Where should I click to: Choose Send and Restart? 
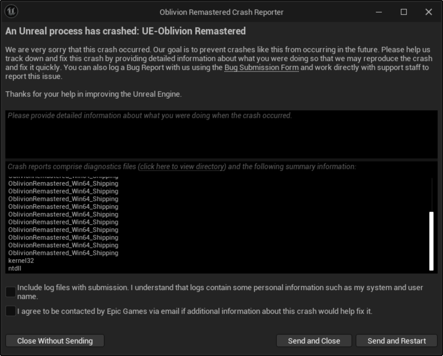click(x=397, y=341)
